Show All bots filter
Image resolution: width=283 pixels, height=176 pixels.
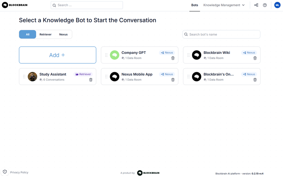coord(28,34)
